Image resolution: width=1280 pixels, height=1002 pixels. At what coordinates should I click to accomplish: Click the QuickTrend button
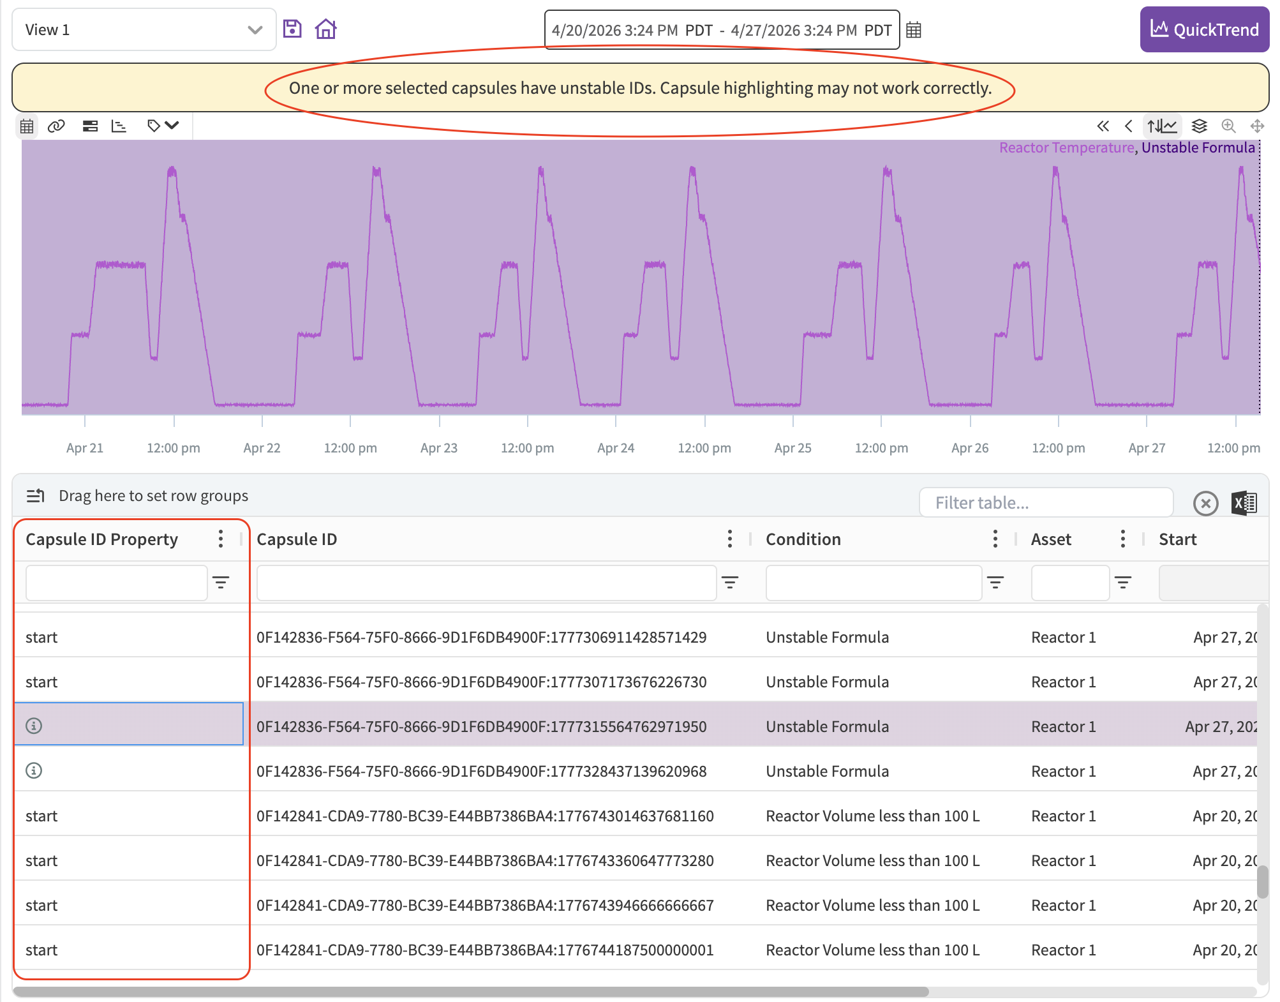pos(1204,29)
